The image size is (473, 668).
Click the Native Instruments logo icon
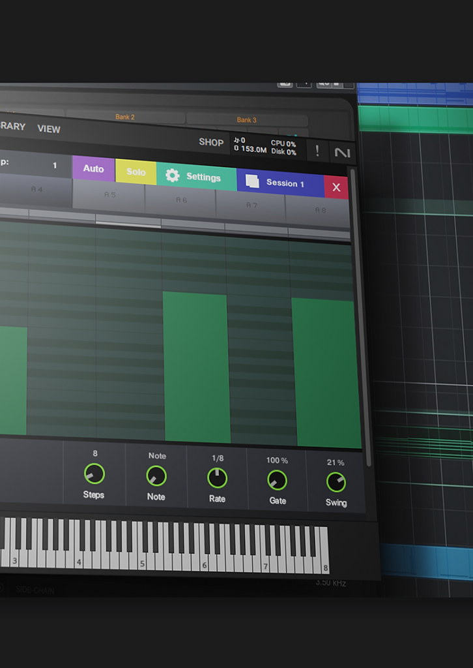342,153
